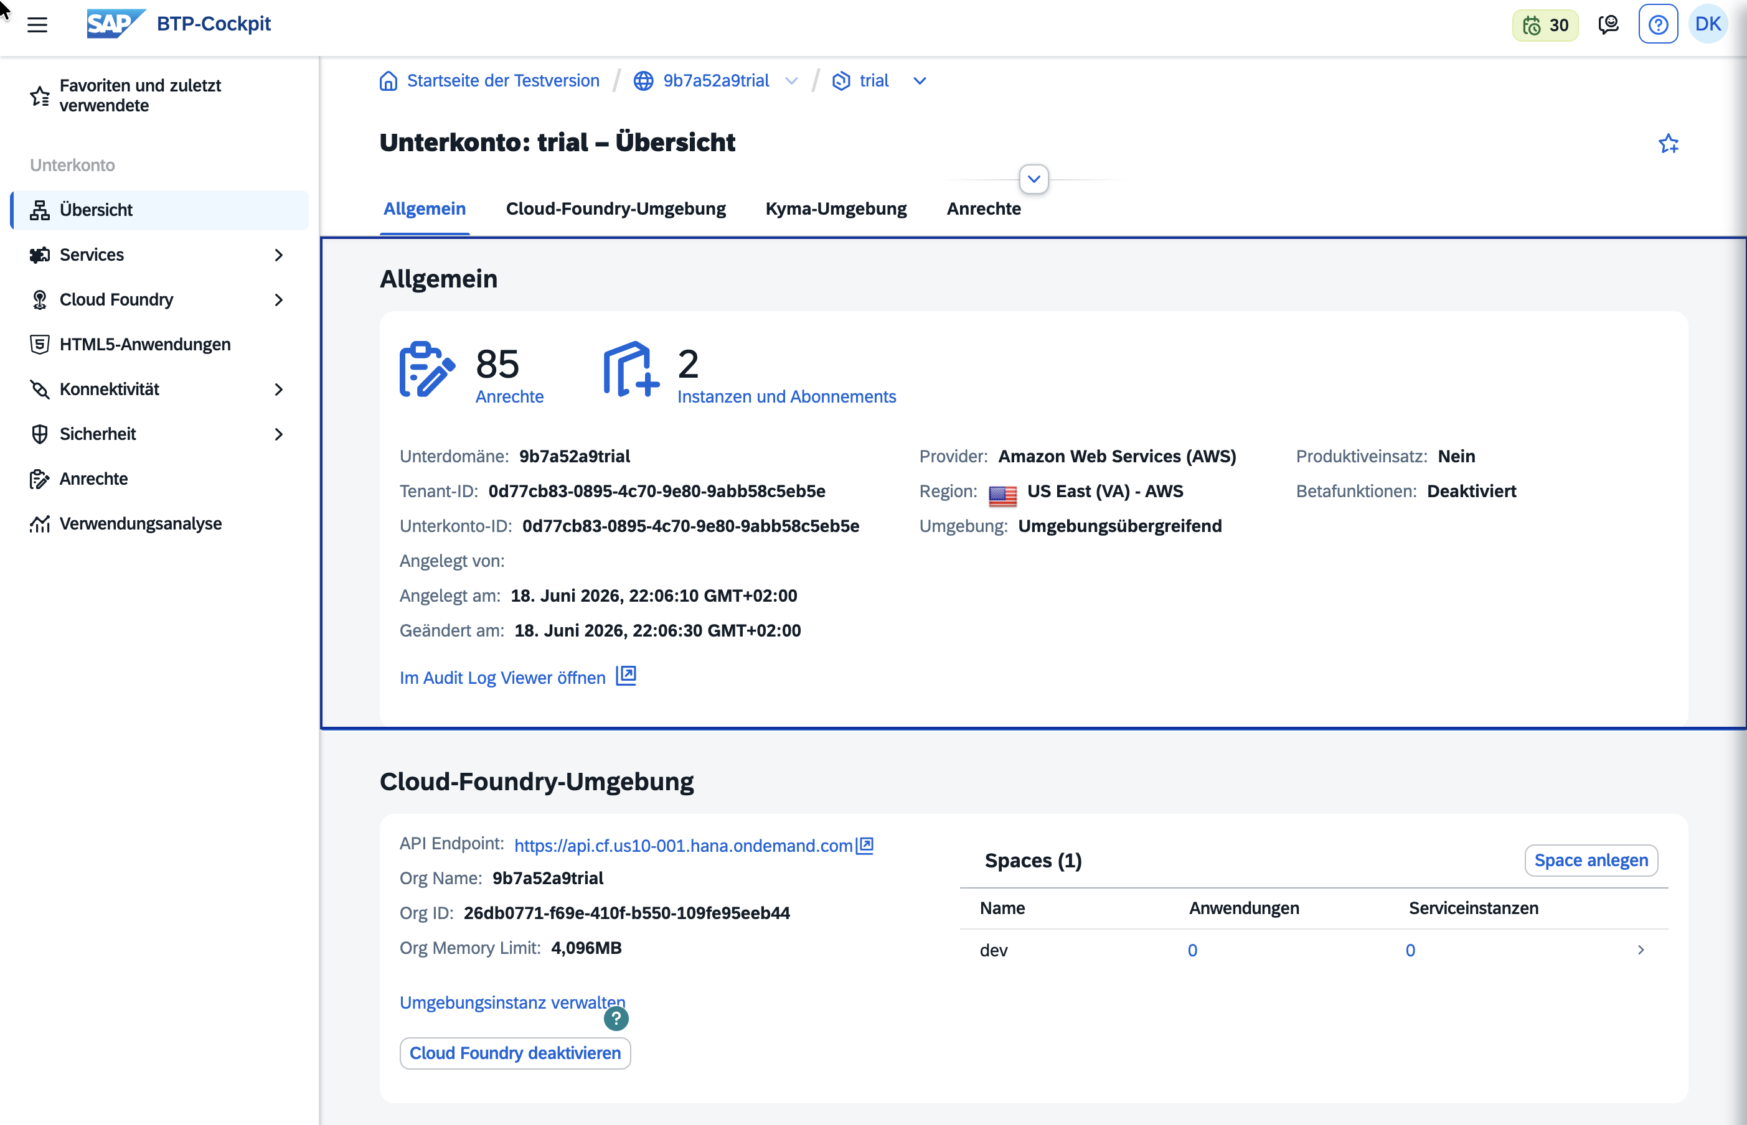Switch to the Kyma-Umgebung tab
This screenshot has height=1125, width=1747.
836,209
